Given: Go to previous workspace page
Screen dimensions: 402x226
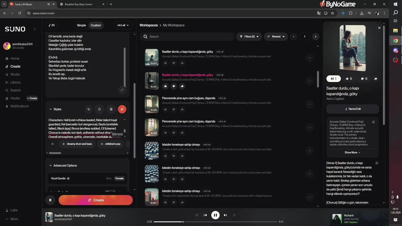Looking at the screenshot, I should coord(294,37).
